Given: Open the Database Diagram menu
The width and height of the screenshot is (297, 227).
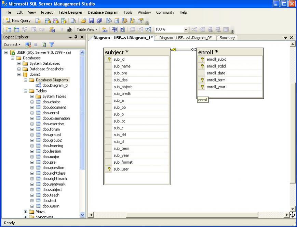Looking at the screenshot, I should [103, 12].
